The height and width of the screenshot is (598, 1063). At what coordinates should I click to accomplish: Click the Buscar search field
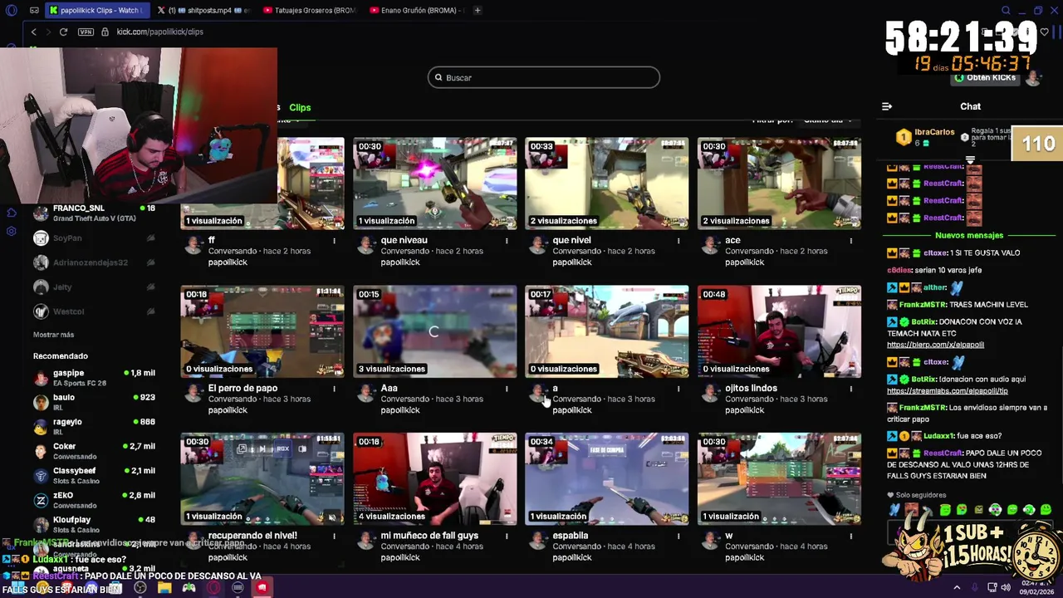(x=543, y=77)
